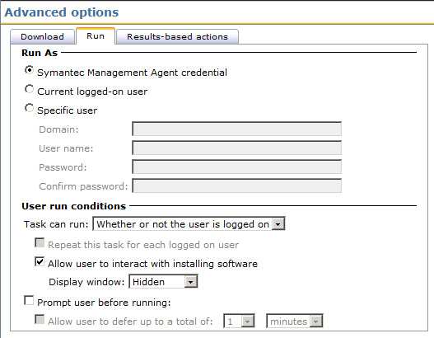Open the Results-based actions tab
This screenshot has width=434, height=338.
click(177, 36)
